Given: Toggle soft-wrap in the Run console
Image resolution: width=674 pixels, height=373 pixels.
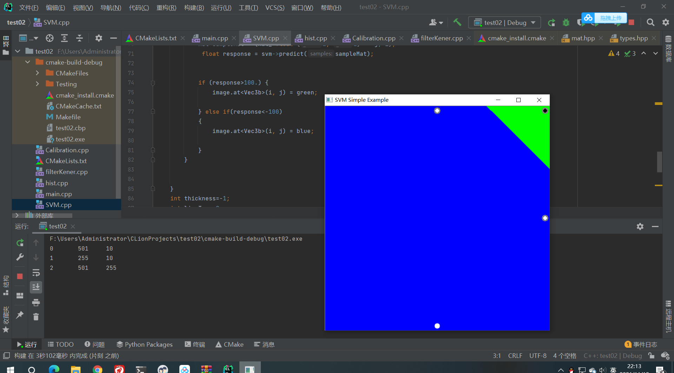Looking at the screenshot, I should pos(36,273).
